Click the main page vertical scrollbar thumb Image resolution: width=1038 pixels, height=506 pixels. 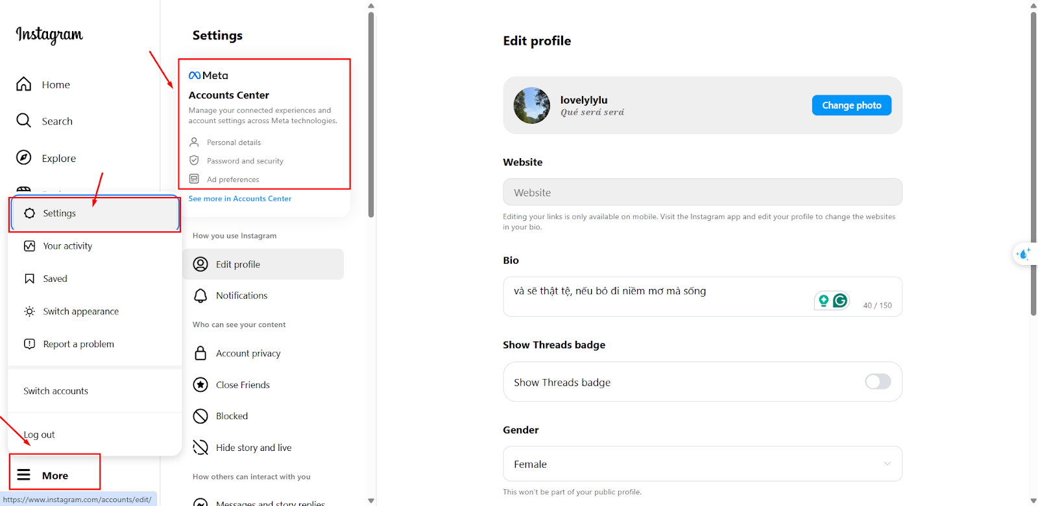tap(1033, 163)
